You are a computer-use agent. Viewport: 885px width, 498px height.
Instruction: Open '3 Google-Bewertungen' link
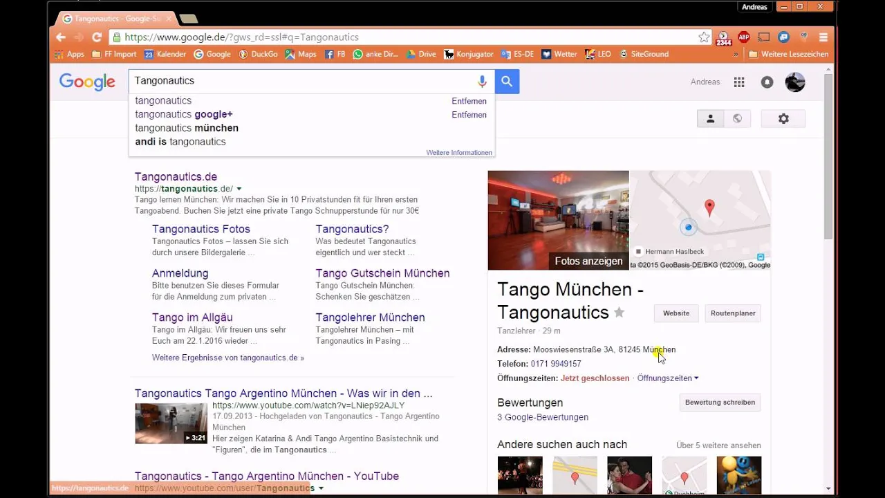click(x=543, y=418)
